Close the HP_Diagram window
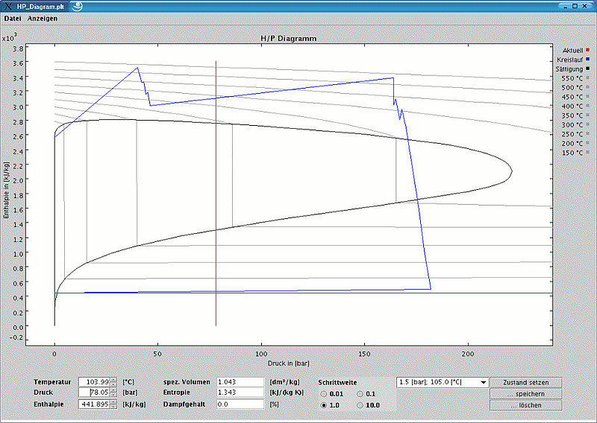 click(x=584, y=6)
